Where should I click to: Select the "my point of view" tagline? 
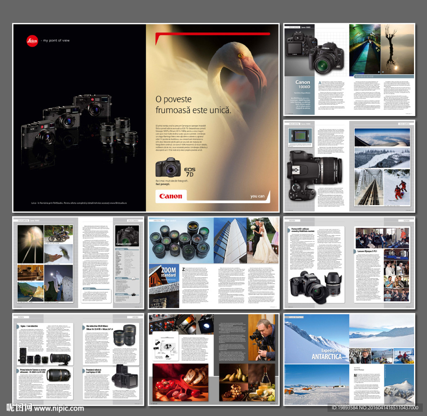(x=56, y=41)
